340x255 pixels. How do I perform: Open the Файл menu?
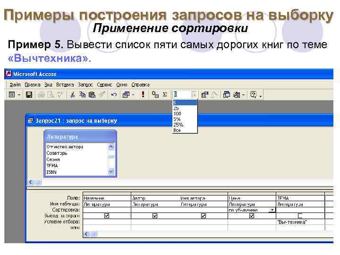pyautogui.click(x=15, y=85)
